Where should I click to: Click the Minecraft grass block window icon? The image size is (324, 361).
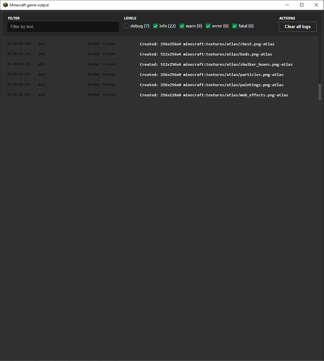[x=5, y=5]
